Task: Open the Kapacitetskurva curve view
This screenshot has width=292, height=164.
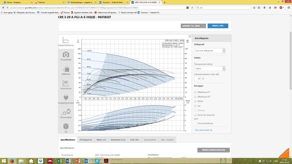Action: (x=66, y=42)
